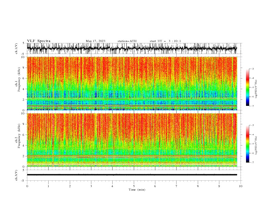Viewport: 271px width, 209px height.
Task: Click the ch.2 PSD color bar
Action: (x=247, y=144)
